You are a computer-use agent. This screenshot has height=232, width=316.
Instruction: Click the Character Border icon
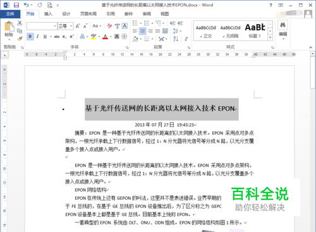tap(125, 26)
